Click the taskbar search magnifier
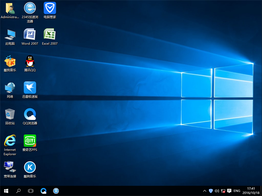 (x=18, y=191)
